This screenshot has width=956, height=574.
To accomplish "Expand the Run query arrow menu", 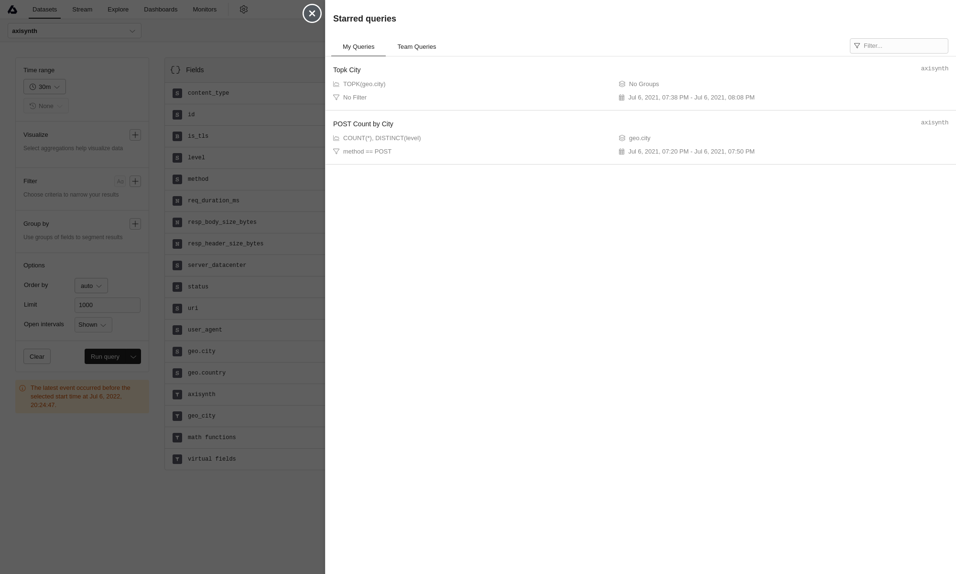I will (133, 357).
